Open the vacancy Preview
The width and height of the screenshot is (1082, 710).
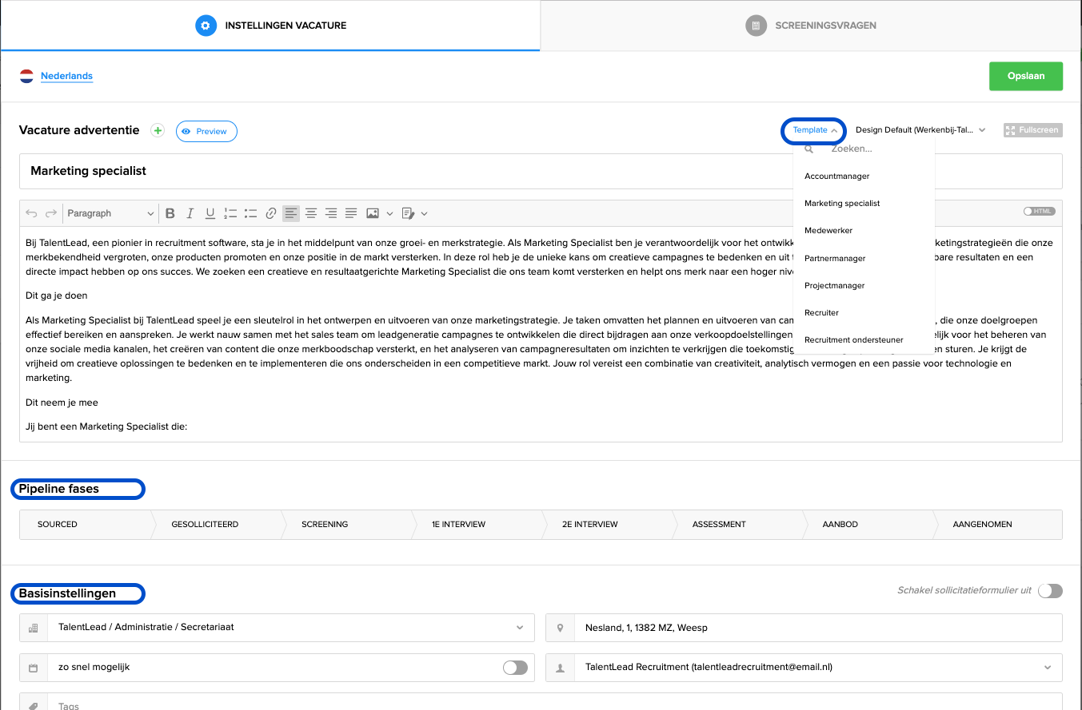tap(206, 131)
